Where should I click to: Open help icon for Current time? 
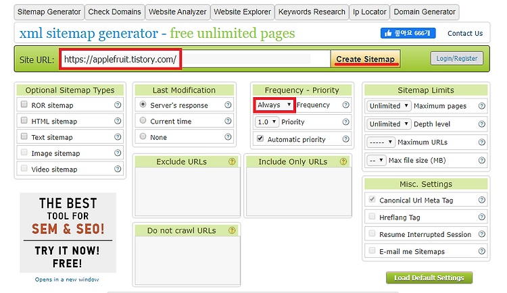coord(228,121)
